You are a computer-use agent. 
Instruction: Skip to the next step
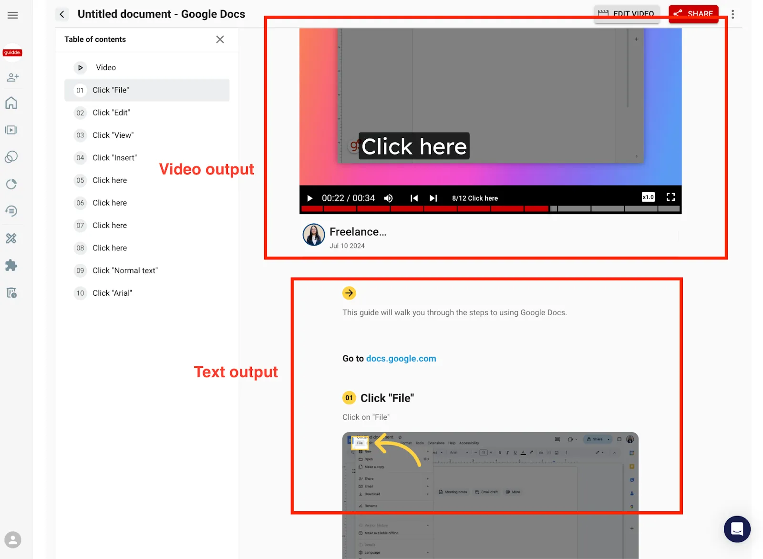click(433, 198)
